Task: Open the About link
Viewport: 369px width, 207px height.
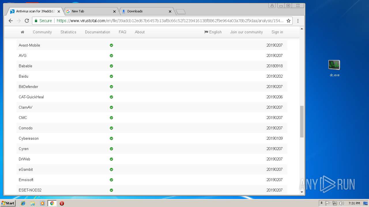Action: [140, 32]
